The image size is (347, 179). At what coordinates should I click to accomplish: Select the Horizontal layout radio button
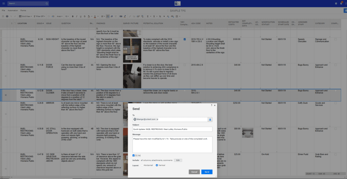point(142,165)
